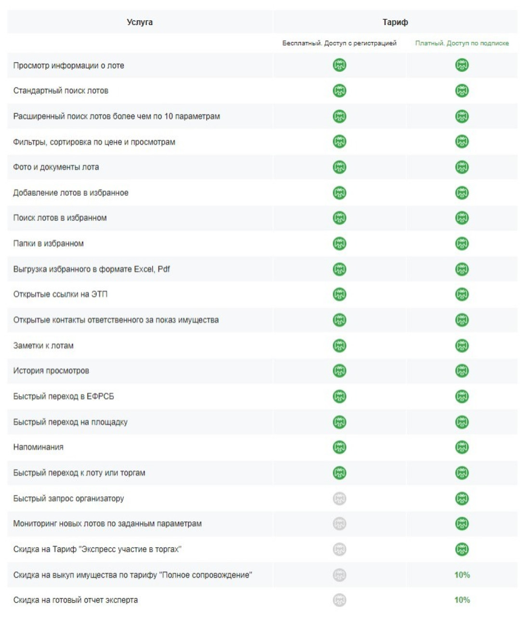Click 10% discount for готовый отчет эксперта
Image resolution: width=525 pixels, height=617 pixels.
[x=462, y=600]
